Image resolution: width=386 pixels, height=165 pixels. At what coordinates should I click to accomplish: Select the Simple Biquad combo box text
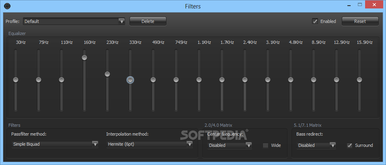click(x=27, y=144)
